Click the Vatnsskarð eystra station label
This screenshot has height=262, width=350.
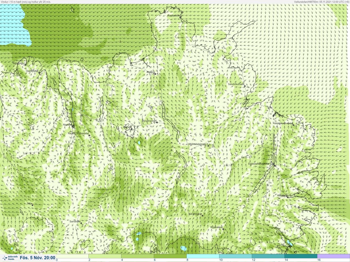pyautogui.click(x=283, y=123)
